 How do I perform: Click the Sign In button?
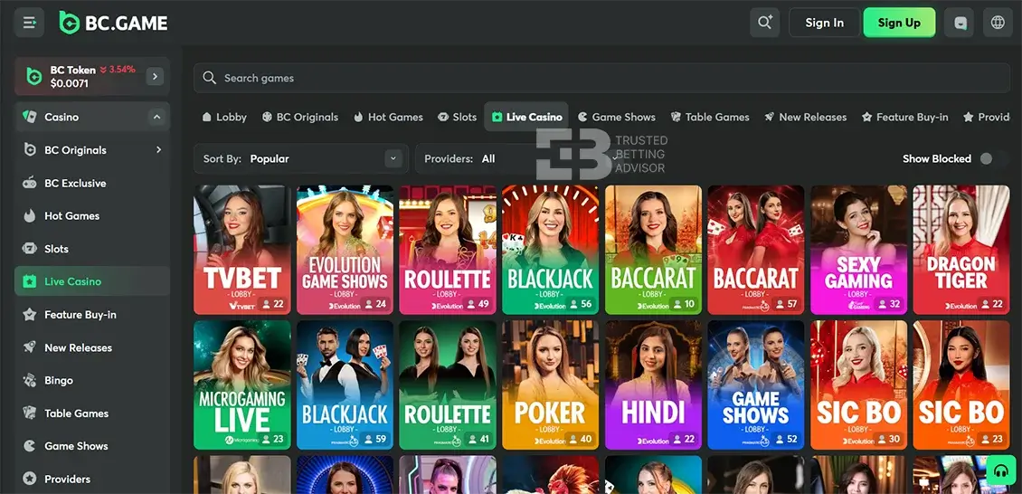point(824,23)
